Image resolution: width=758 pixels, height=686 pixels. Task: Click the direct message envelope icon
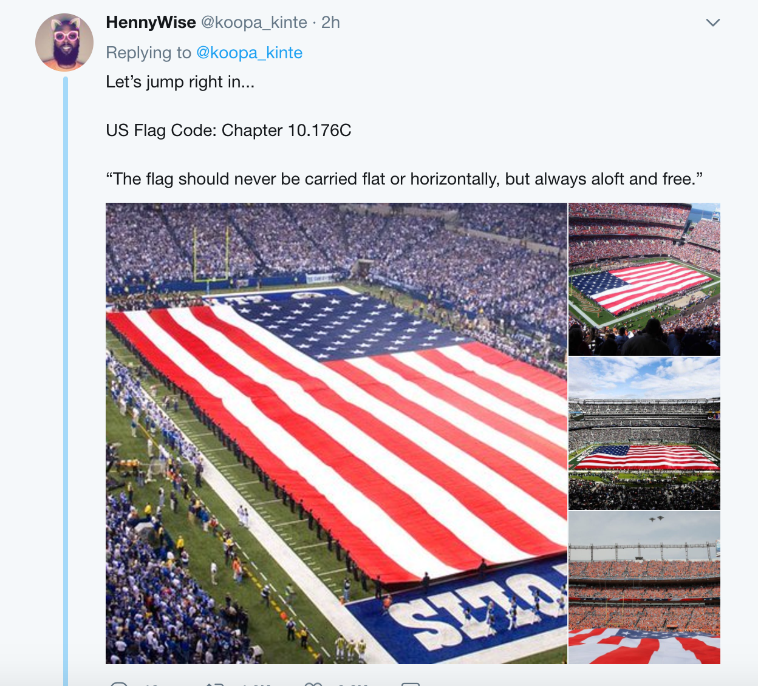pos(411,684)
